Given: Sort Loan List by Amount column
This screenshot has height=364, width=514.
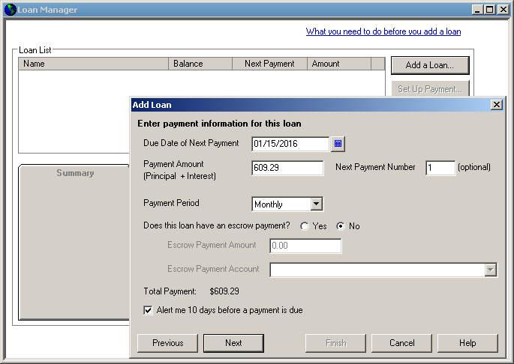Looking at the screenshot, I should [x=339, y=64].
